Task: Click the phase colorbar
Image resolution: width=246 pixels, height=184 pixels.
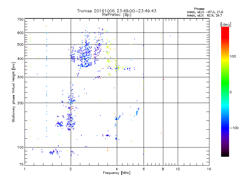Action: point(225,91)
